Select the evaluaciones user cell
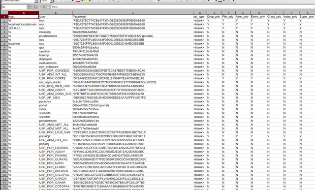This screenshot has height=190, width=315. tap(56, 63)
